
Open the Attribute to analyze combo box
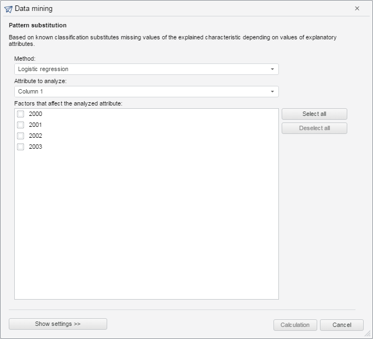(x=142, y=92)
